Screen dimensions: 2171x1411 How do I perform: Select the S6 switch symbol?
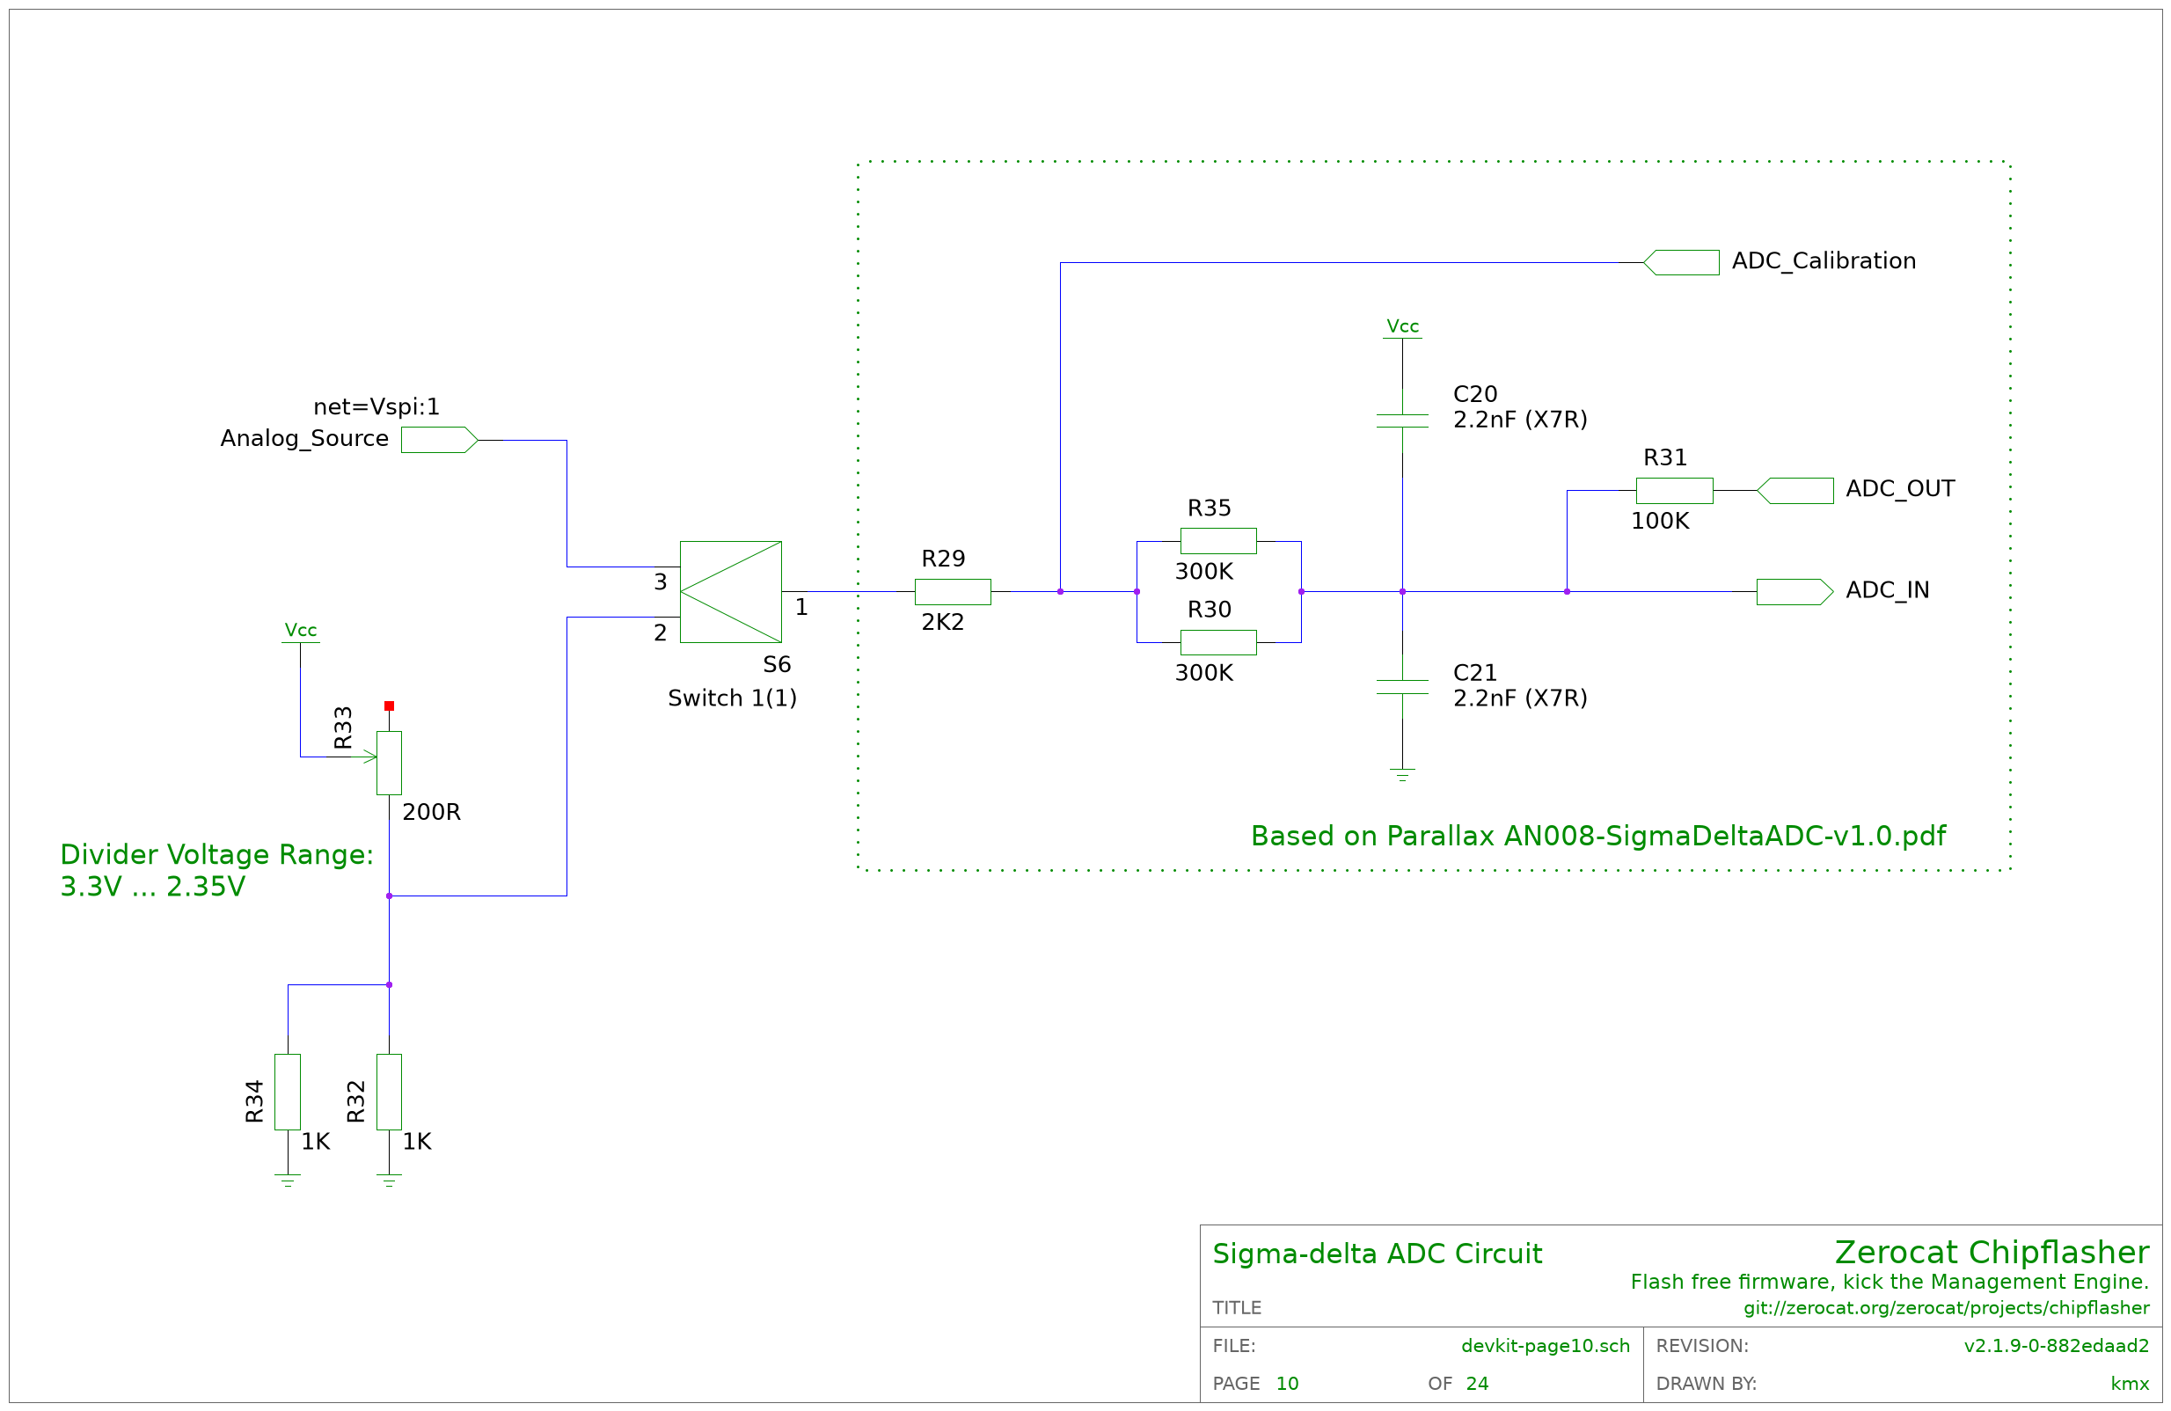(x=730, y=592)
